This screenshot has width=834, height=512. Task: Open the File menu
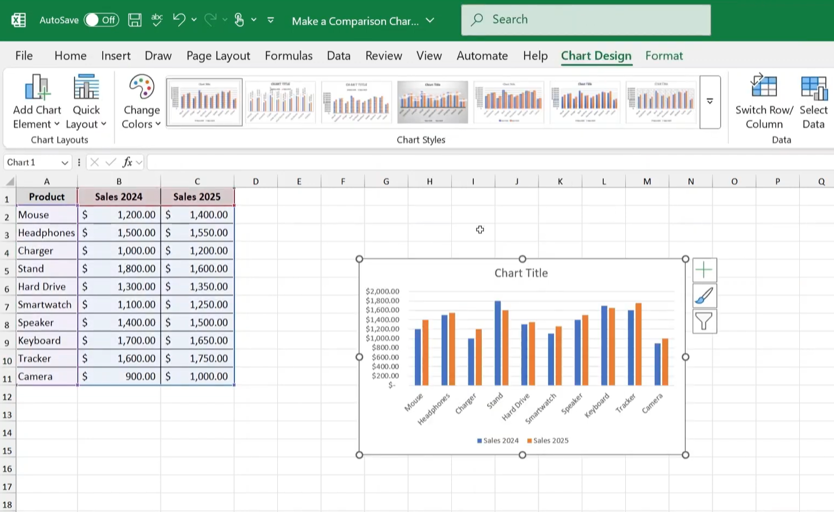click(x=24, y=56)
